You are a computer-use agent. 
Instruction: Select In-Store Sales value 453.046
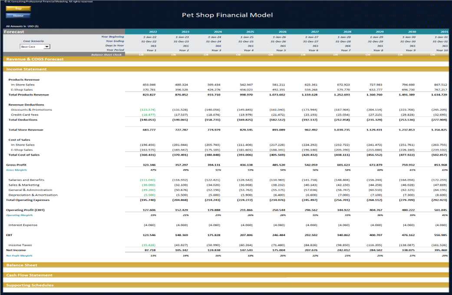pyautogui.click(x=149, y=85)
